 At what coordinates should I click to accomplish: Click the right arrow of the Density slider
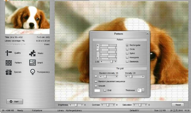pos(143,77)
